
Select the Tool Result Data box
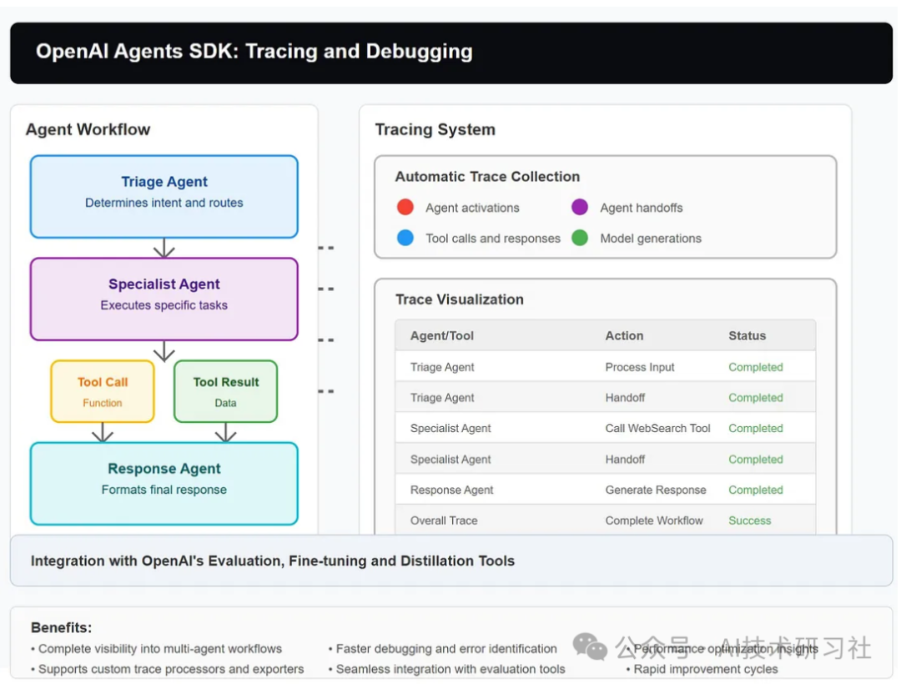coord(226,392)
